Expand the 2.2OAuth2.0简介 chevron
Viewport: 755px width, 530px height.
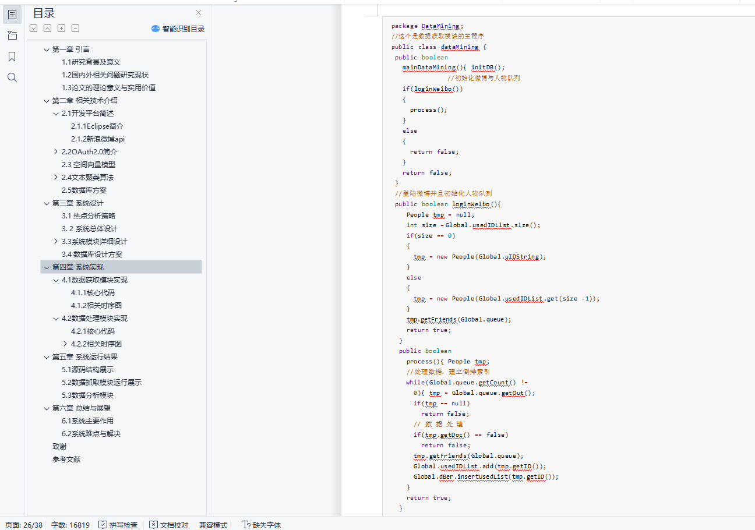point(56,152)
